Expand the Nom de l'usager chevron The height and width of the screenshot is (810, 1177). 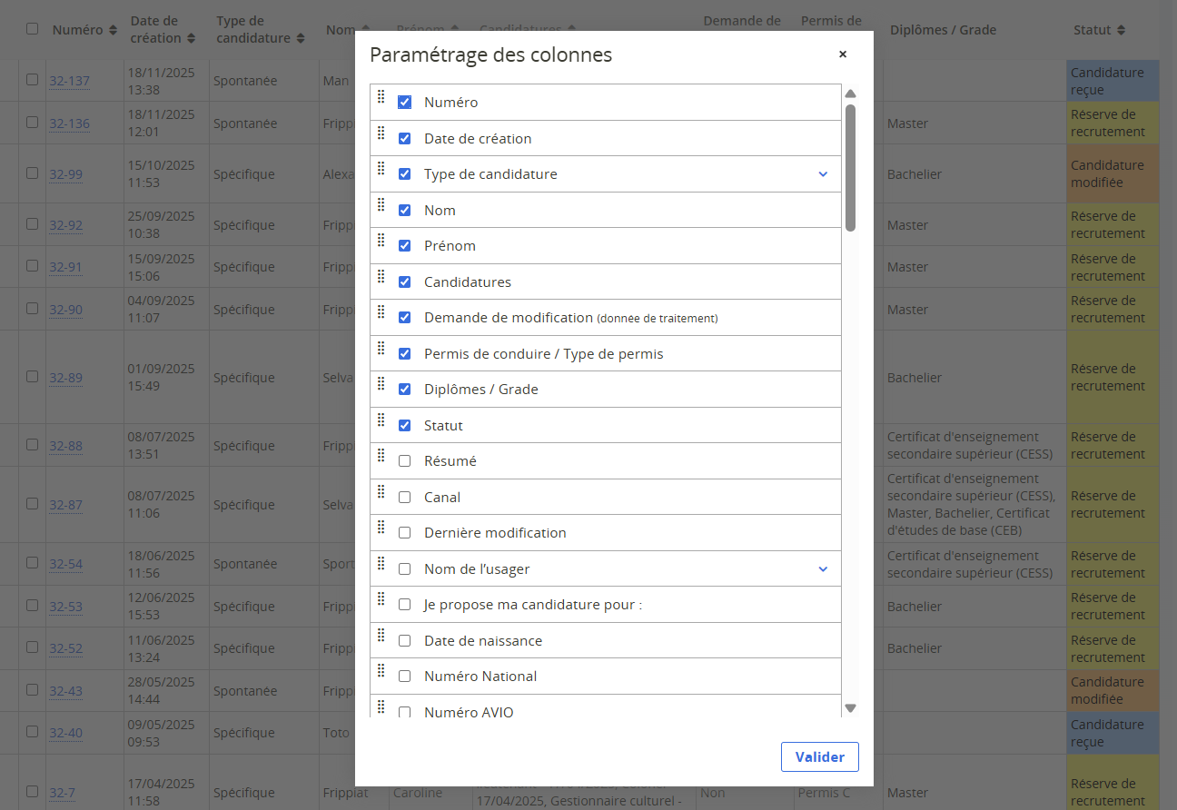[x=823, y=569]
